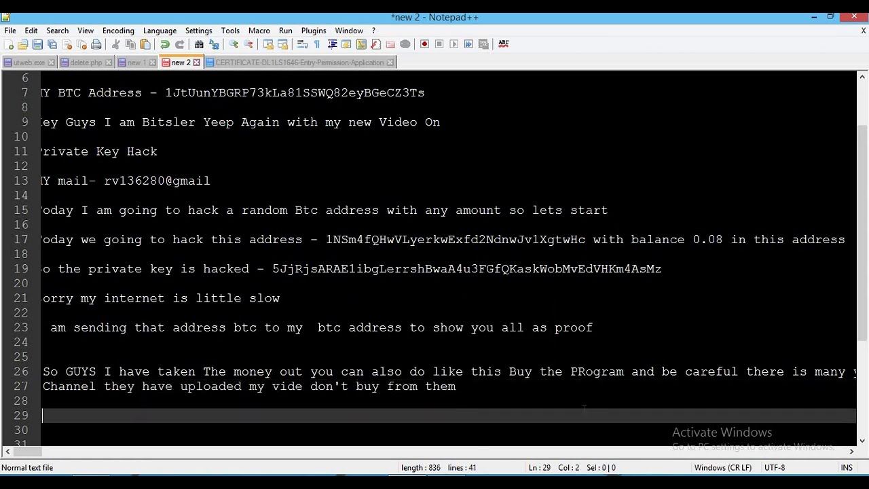Copy selection with the toolbar icon
The width and height of the screenshot is (869, 489).
130,44
